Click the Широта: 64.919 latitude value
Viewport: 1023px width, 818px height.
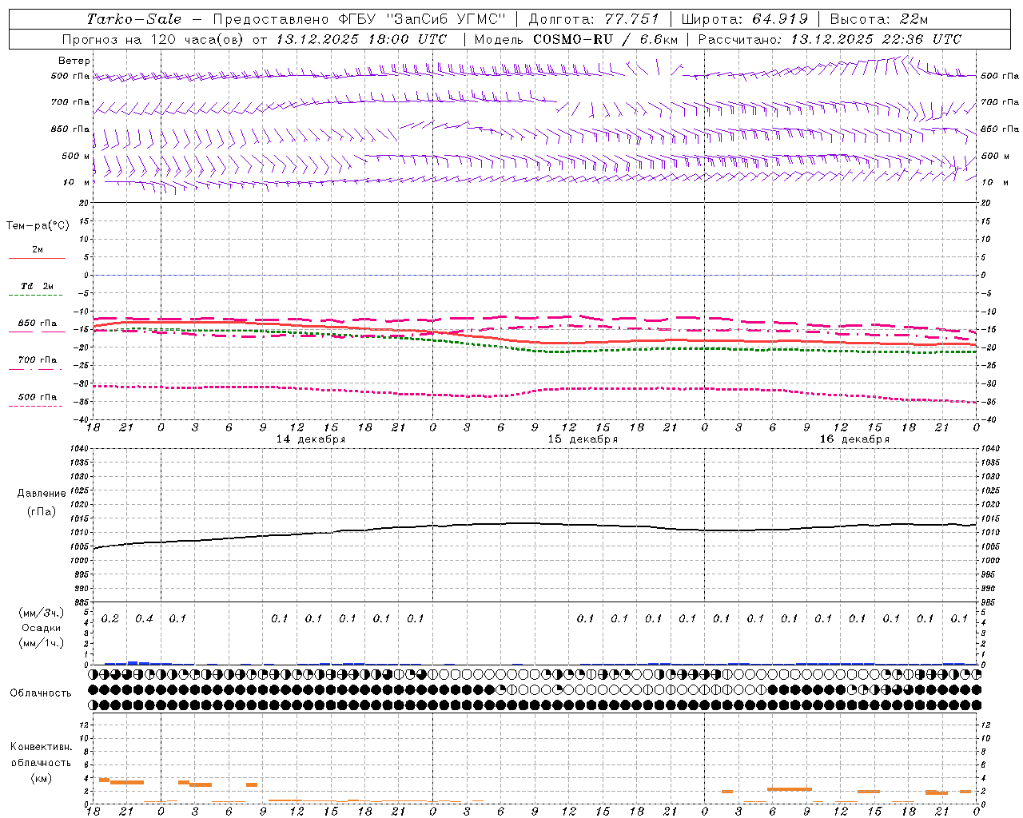click(745, 19)
